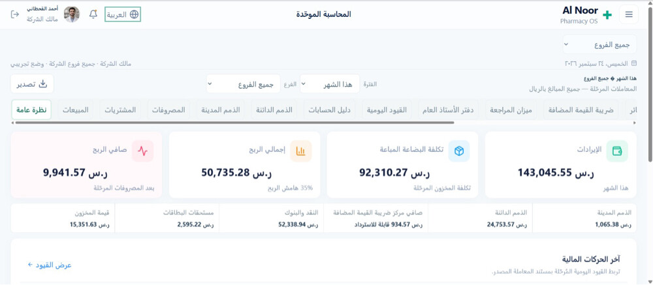Click the tab scrollbar right arrow
653x285 pixels.
[x=634, y=123]
